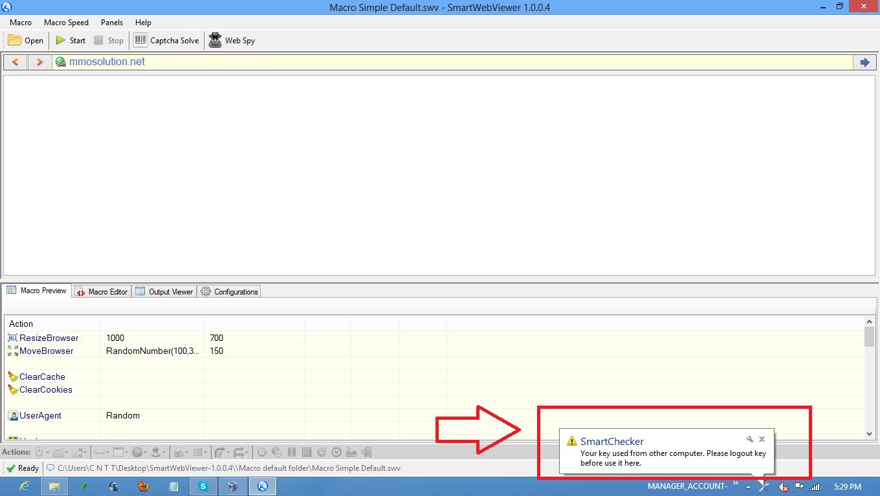880x496 pixels.
Task: Select the MoveBrowser action row
Action: click(x=435, y=351)
